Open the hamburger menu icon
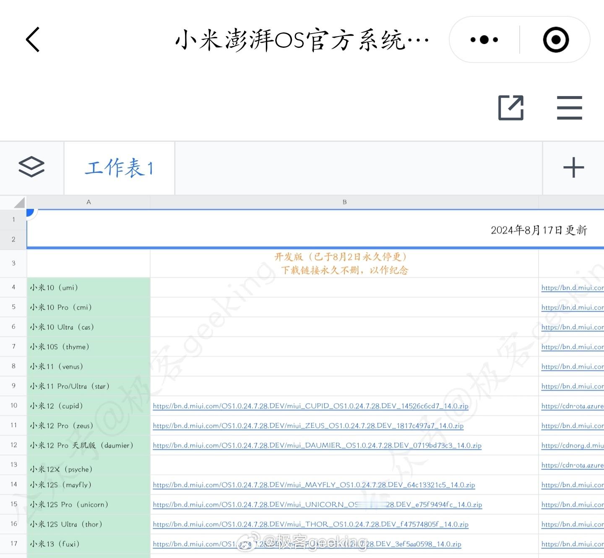Image resolution: width=604 pixels, height=558 pixels. click(x=570, y=108)
